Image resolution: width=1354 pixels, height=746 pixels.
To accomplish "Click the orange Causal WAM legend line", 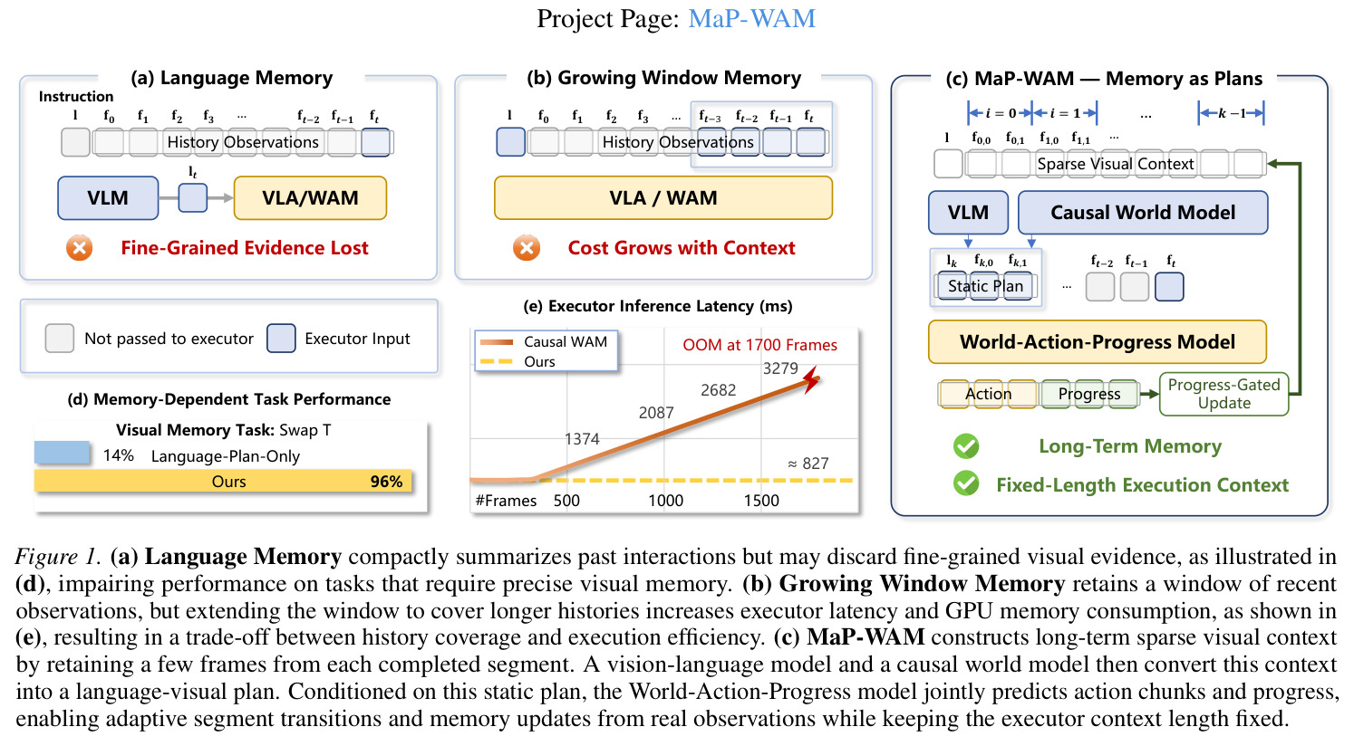I will pyautogui.click(x=496, y=342).
